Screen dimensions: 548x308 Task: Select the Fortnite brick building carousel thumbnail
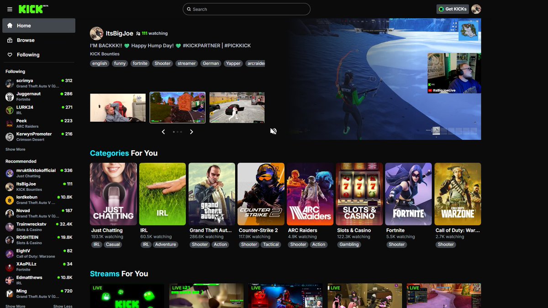[178, 108]
